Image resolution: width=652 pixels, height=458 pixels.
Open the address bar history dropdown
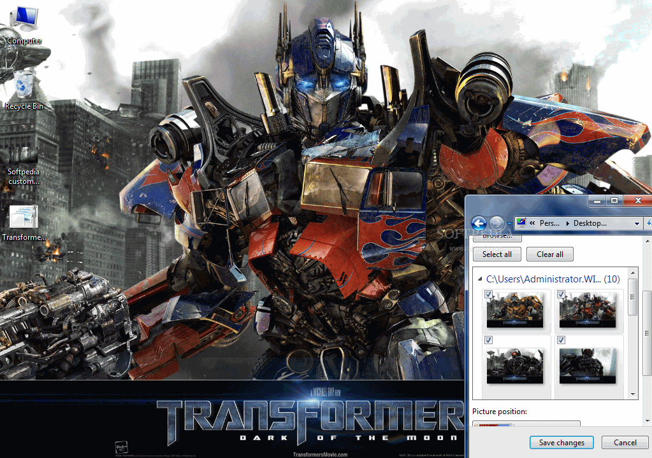pyautogui.click(x=637, y=224)
